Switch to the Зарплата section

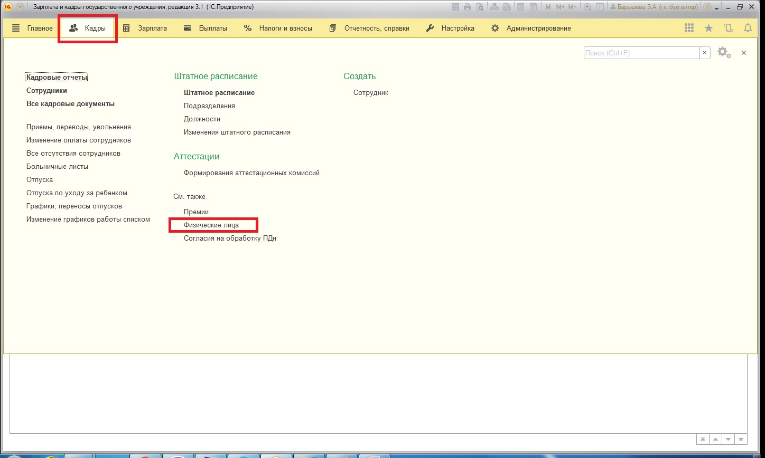145,28
